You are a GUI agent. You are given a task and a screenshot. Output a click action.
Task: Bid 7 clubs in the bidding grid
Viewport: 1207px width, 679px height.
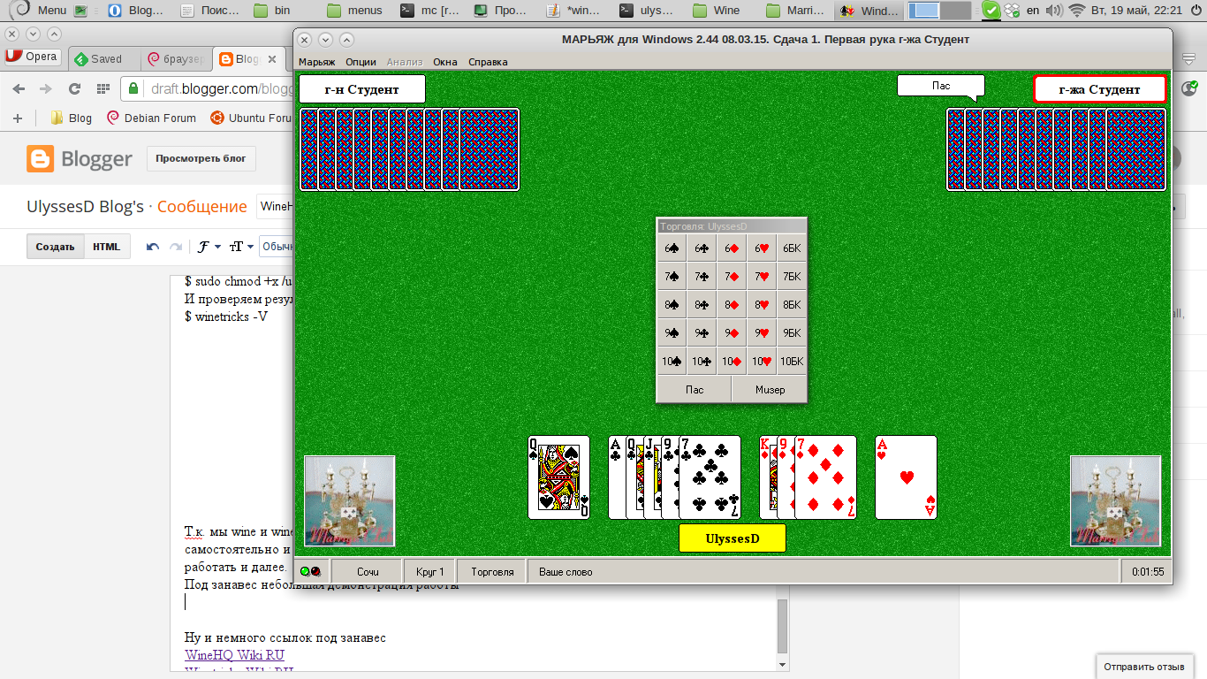tap(702, 277)
